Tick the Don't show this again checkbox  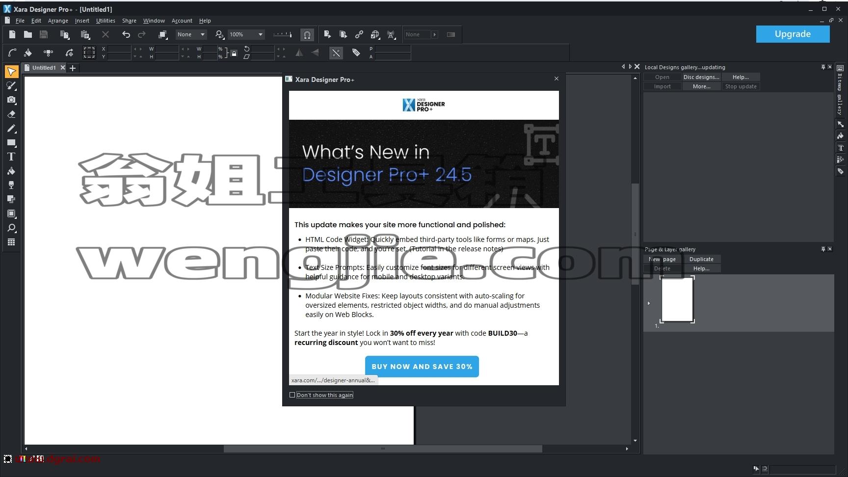click(292, 395)
